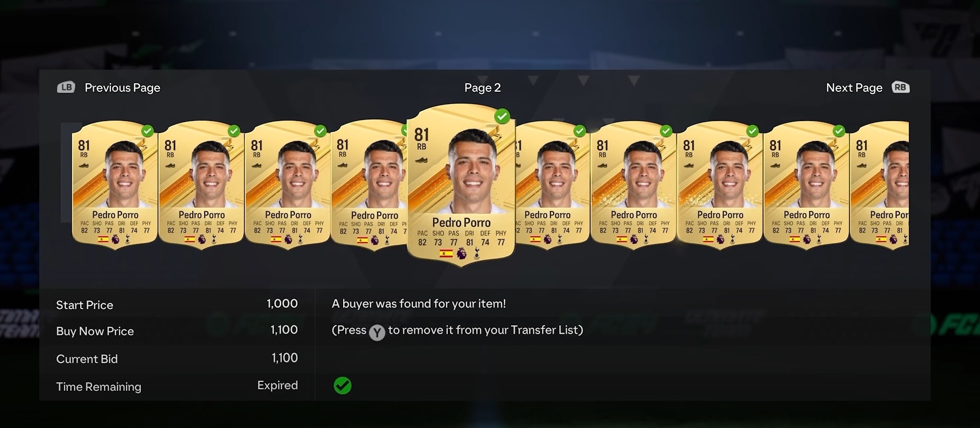
Task: Click the green checkmark on the second card
Action: [234, 131]
